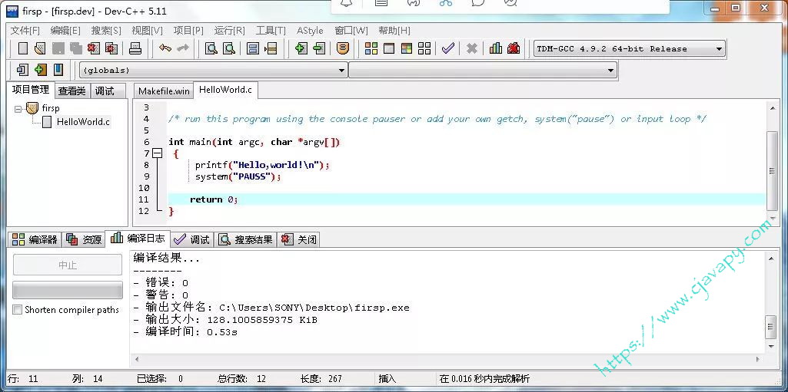Open the 运行[R] menu

click(x=229, y=31)
